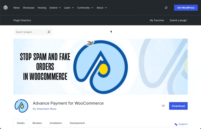The width and height of the screenshot is (201, 129).
Task: Open the Hosting menu item
Action: (x=42, y=8)
